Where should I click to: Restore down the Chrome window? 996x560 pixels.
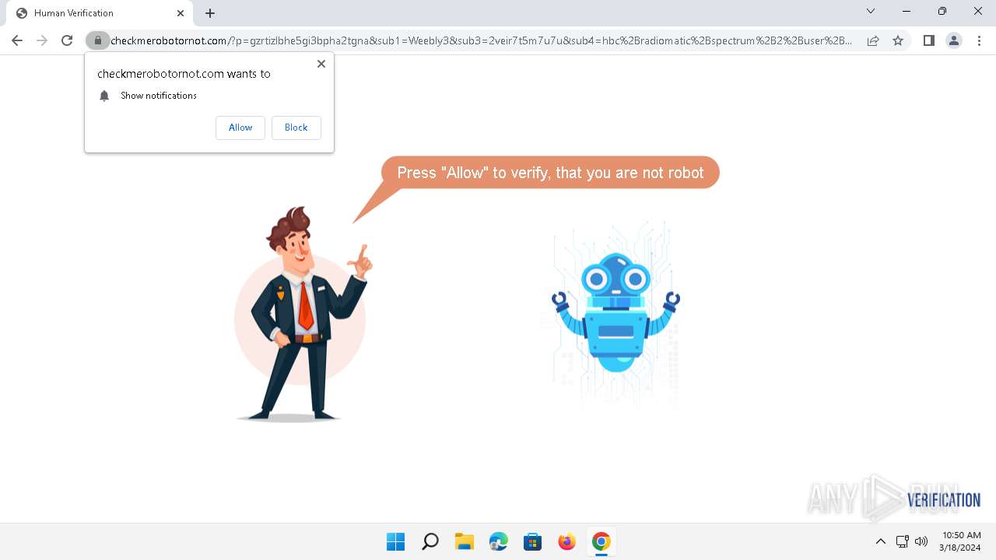942,11
